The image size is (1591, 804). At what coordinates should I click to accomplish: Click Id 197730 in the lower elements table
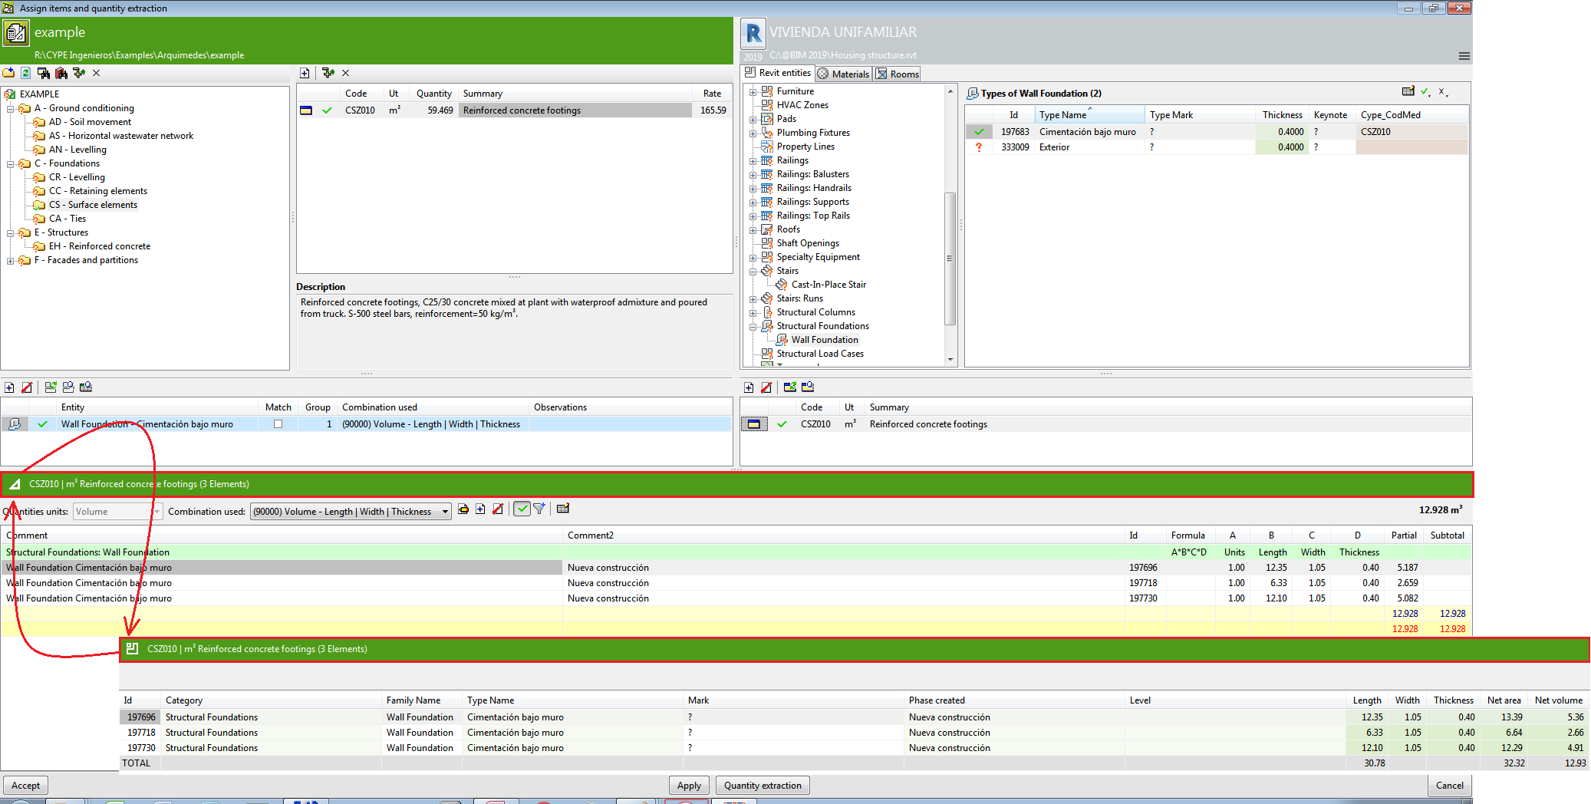pos(141,748)
